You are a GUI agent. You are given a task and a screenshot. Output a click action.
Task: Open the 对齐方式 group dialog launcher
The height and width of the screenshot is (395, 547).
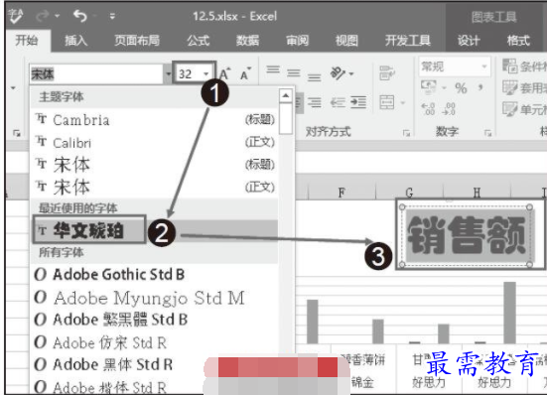(x=406, y=133)
